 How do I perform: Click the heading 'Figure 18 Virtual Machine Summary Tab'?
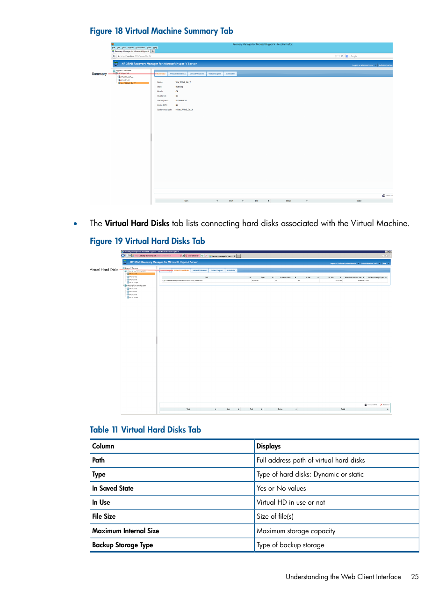click(161, 31)
